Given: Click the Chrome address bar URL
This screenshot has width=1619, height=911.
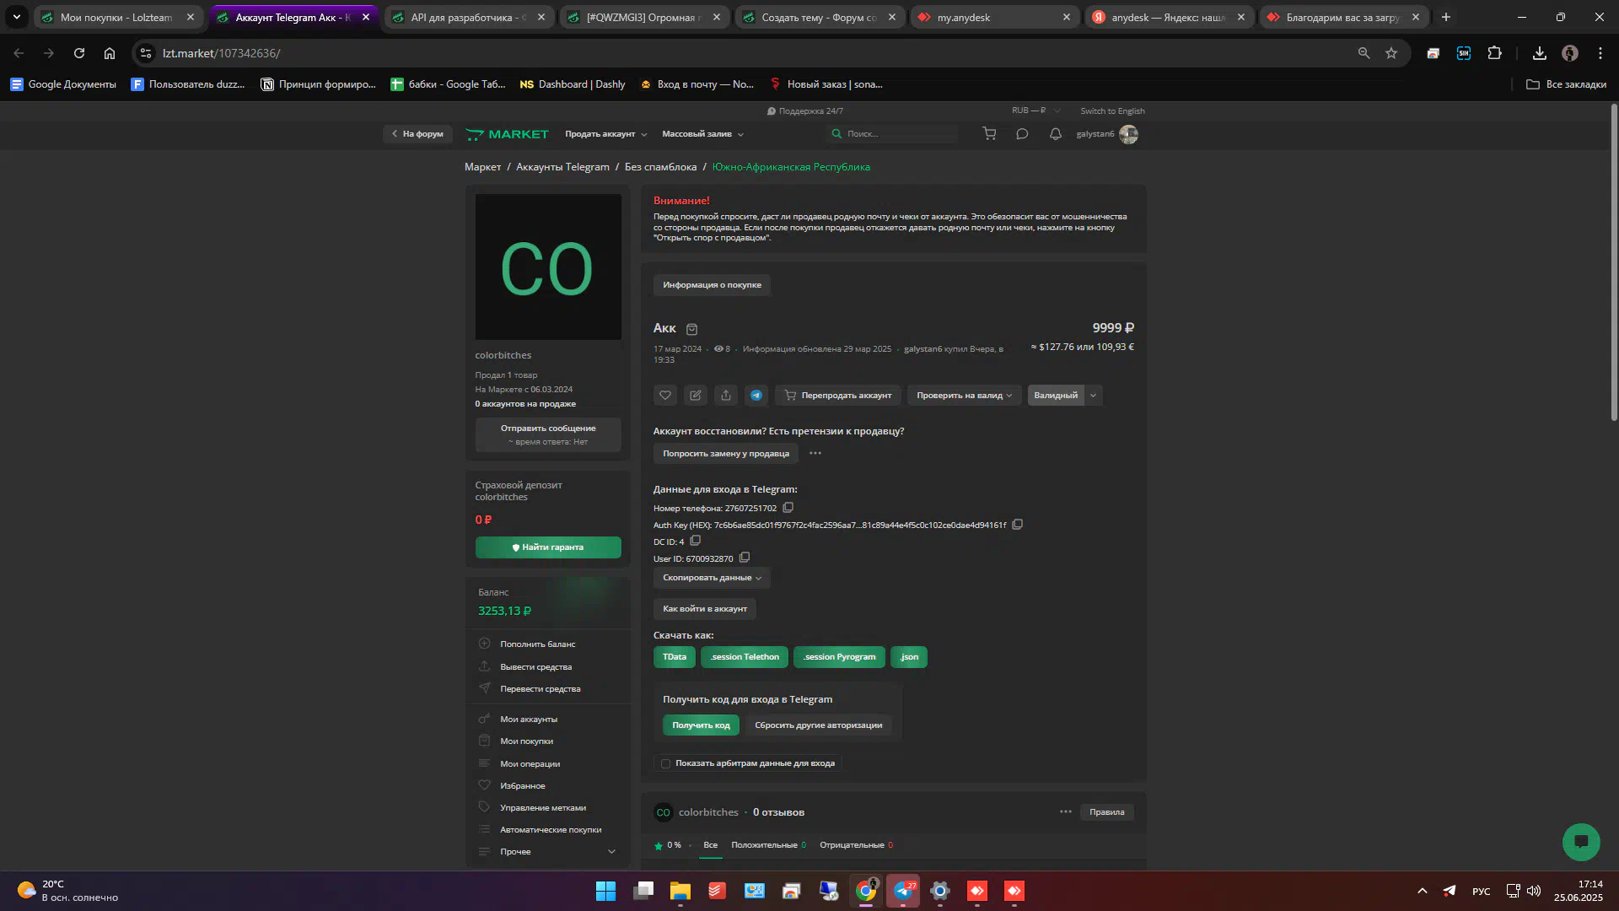Looking at the screenshot, I should [x=222, y=53].
